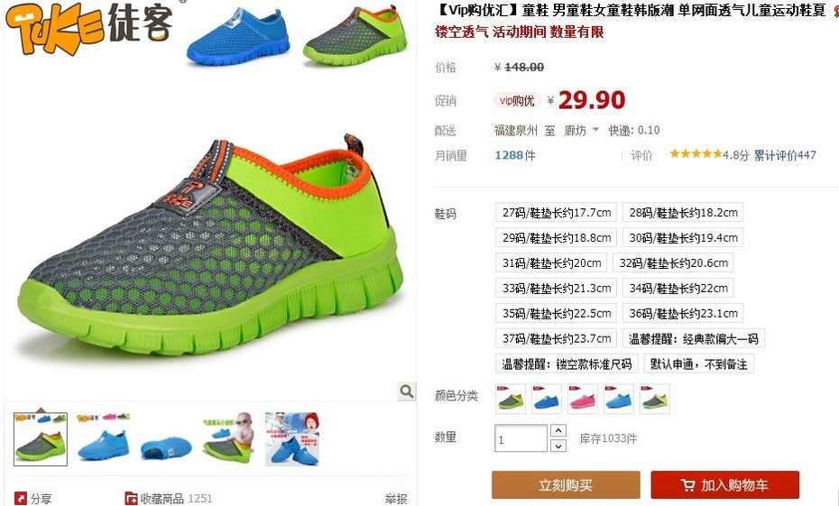Select size 27码/鞋垫长约17.7cm
The image size is (839, 506).
pos(556,212)
